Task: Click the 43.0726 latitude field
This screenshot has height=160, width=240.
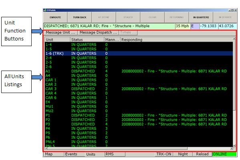Action: point(228,26)
